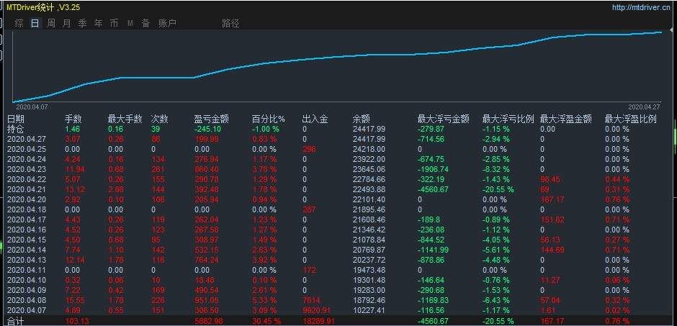The image size is (677, 326).
Task: Select the 2020.04.27 date row
Action: click(25, 140)
